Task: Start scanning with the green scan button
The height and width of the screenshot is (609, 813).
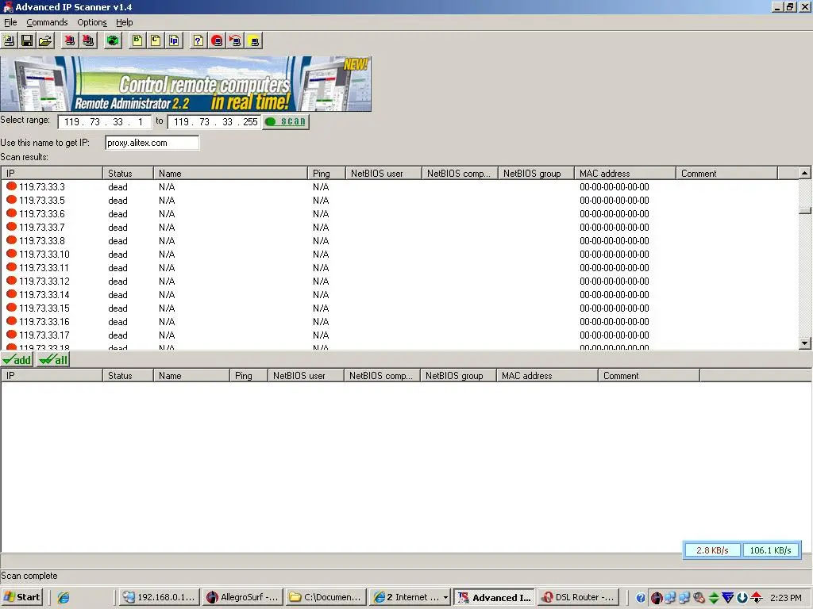Action: tap(286, 121)
